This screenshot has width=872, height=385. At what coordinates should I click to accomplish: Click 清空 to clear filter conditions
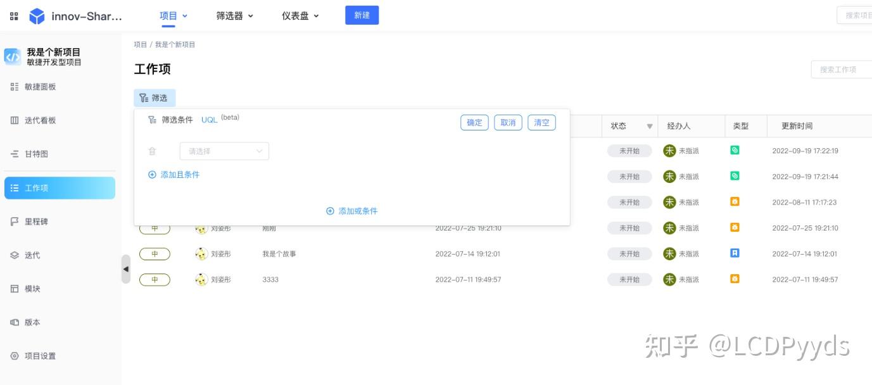542,123
